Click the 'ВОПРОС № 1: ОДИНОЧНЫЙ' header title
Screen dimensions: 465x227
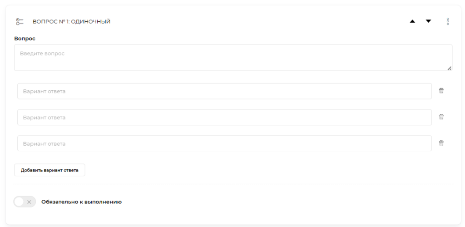(71, 21)
